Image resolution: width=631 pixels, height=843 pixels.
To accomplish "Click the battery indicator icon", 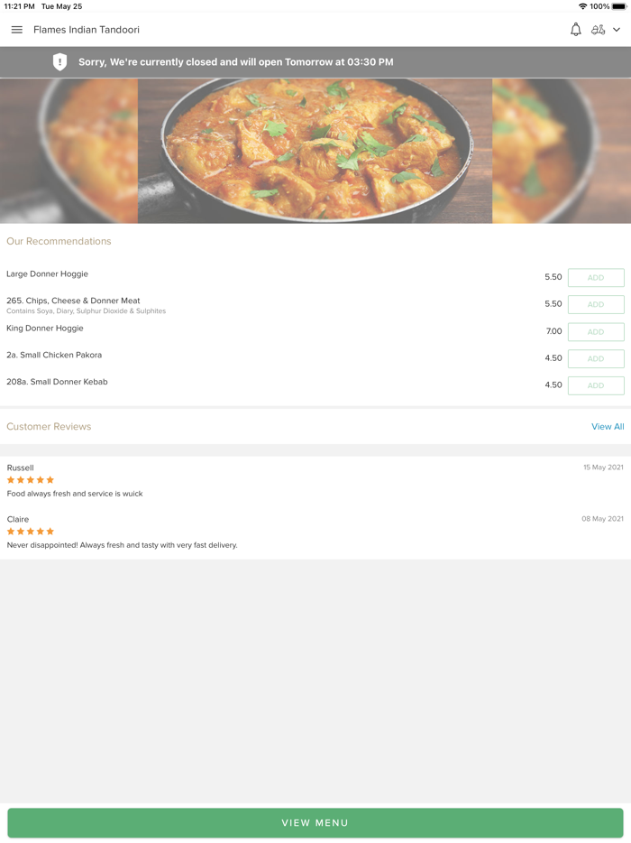I will click(x=618, y=5).
